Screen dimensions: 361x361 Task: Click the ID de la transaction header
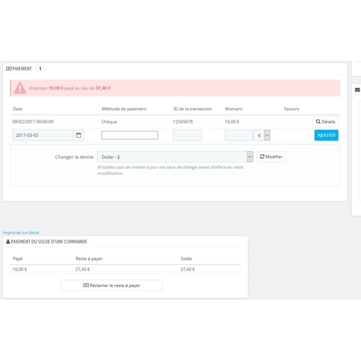pos(193,109)
